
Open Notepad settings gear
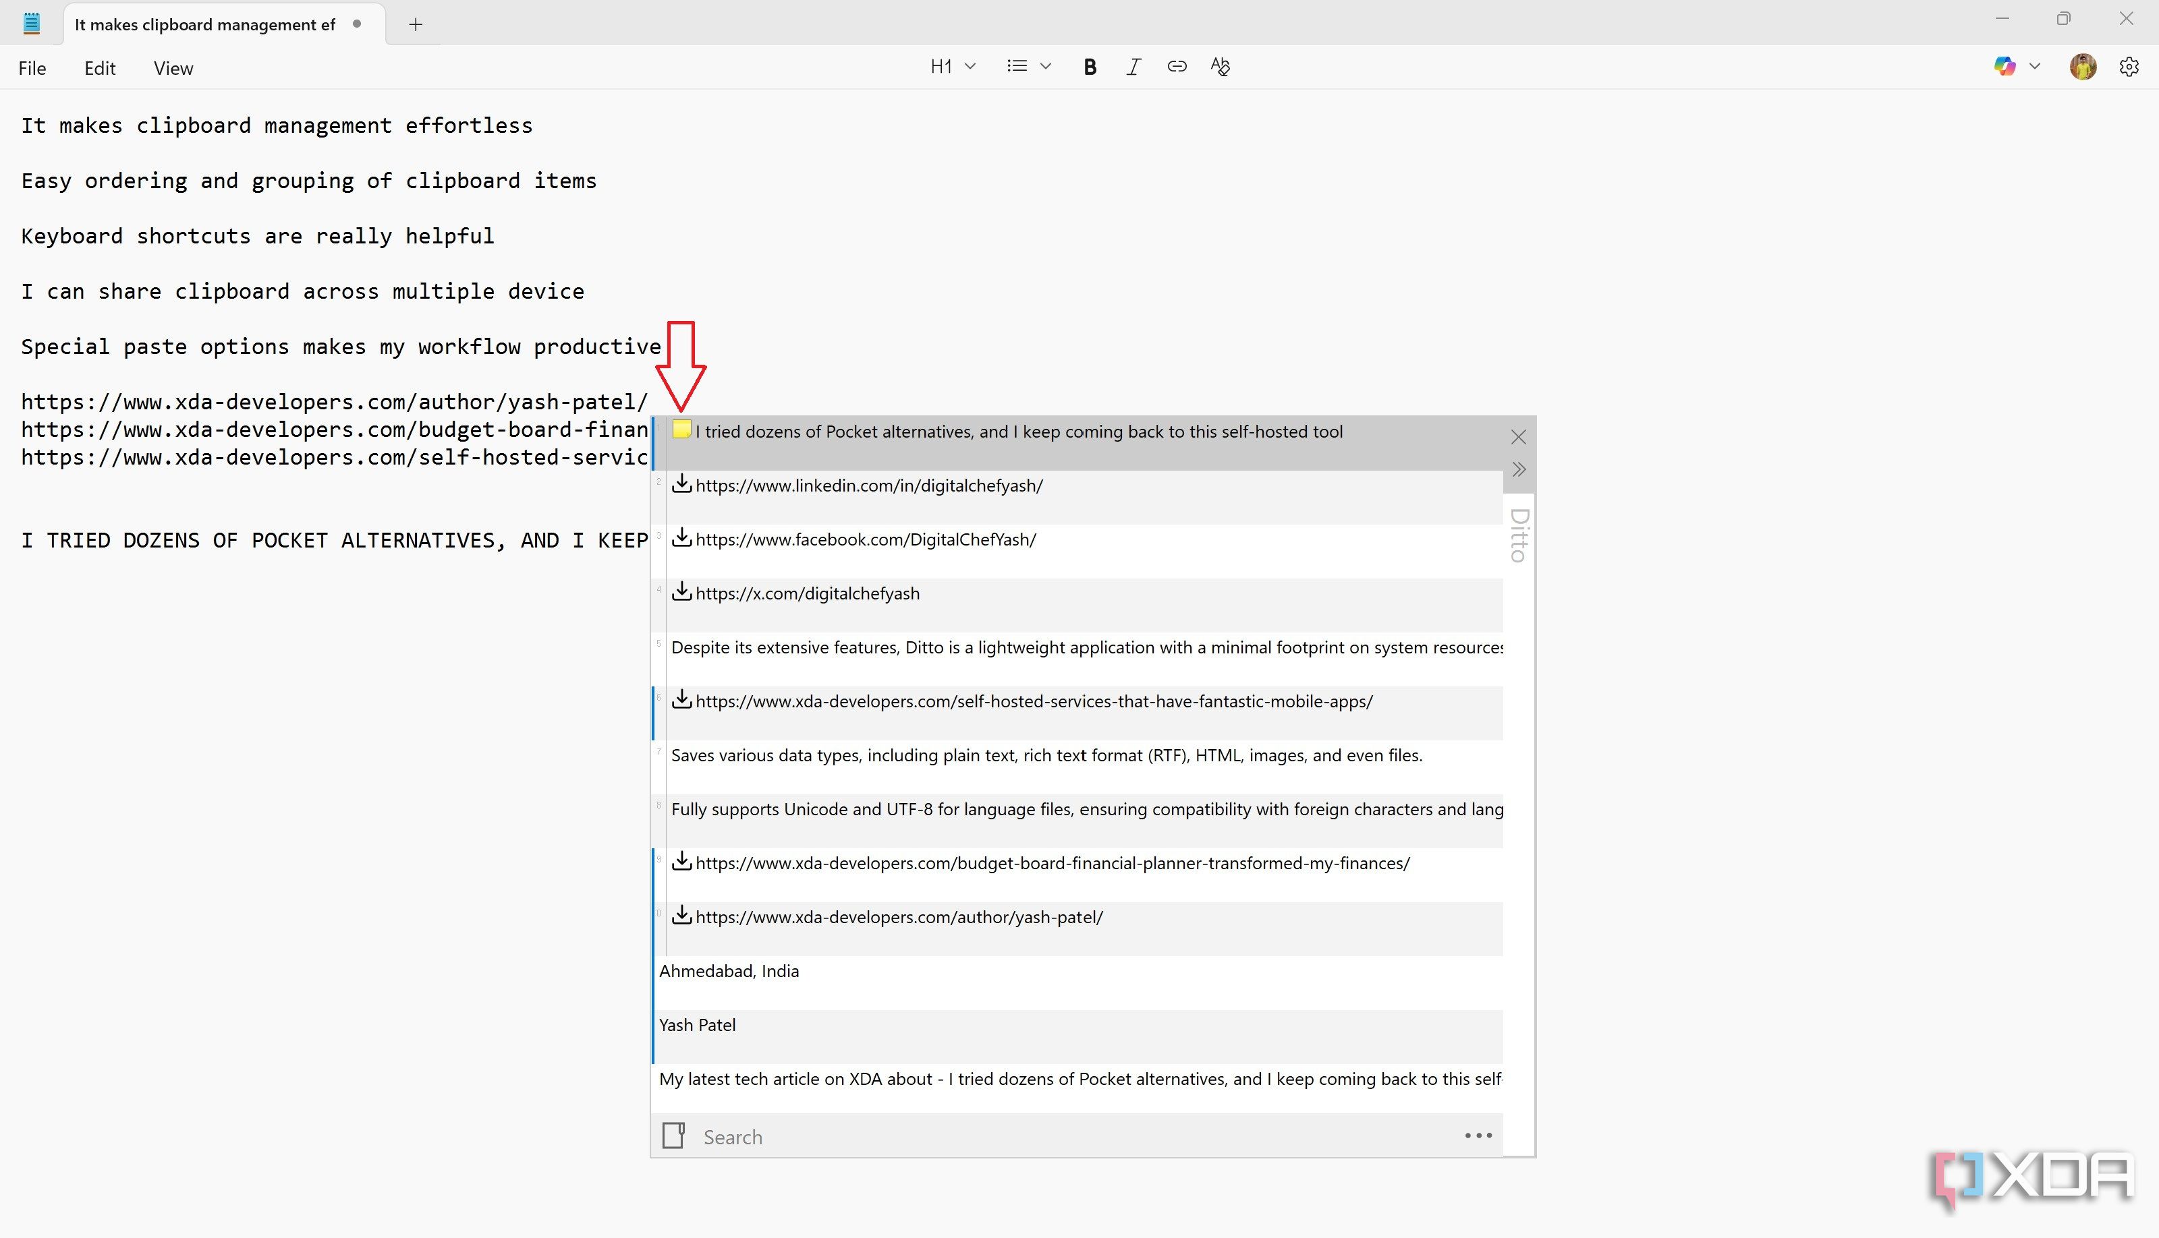[2129, 67]
